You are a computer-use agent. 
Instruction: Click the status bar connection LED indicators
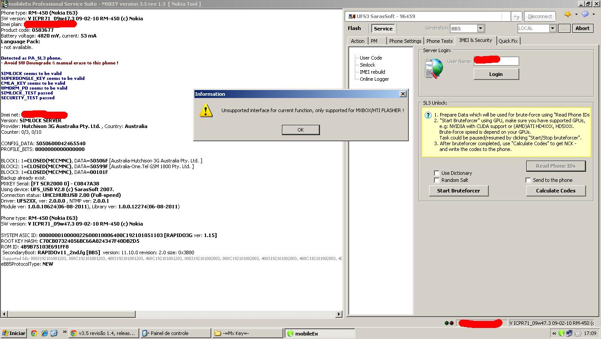point(449,323)
